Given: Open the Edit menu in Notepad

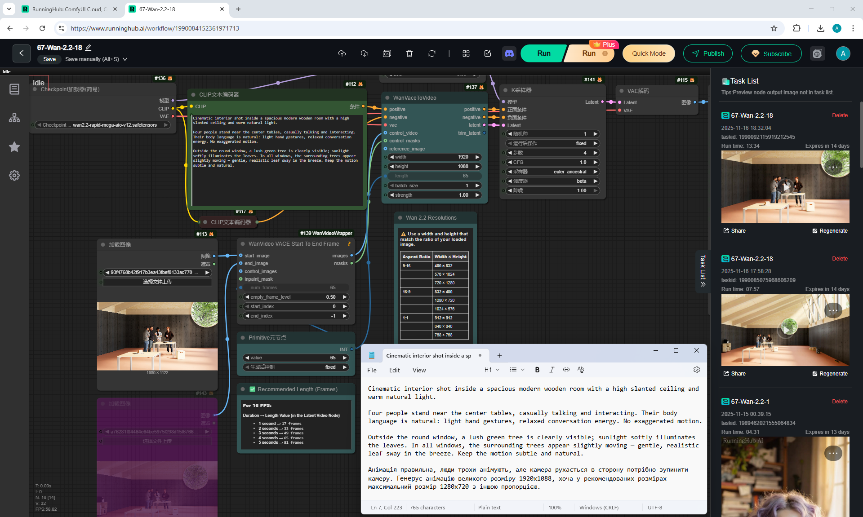Looking at the screenshot, I should 394,370.
